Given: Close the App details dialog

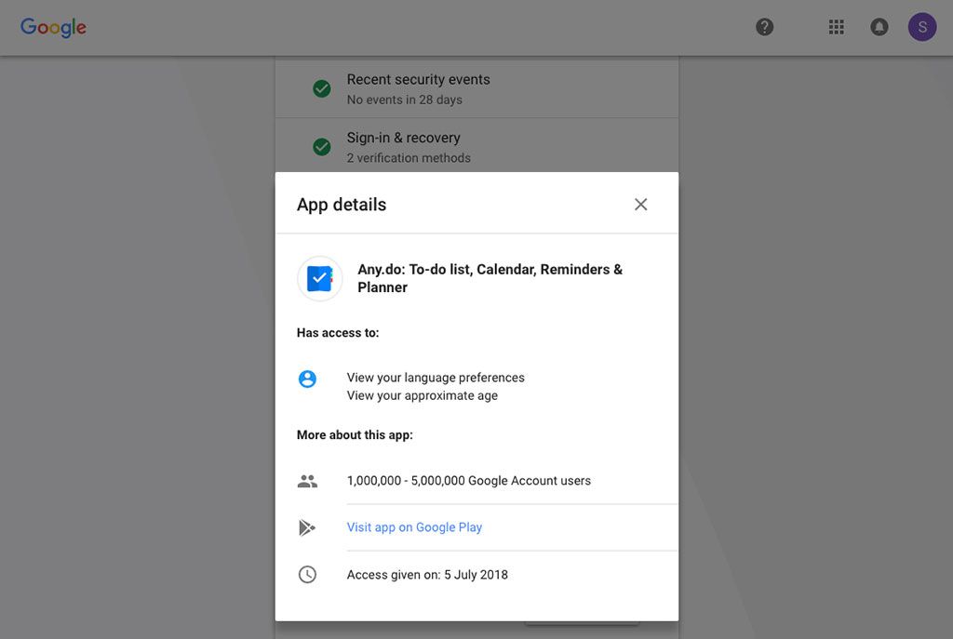Looking at the screenshot, I should pos(640,204).
